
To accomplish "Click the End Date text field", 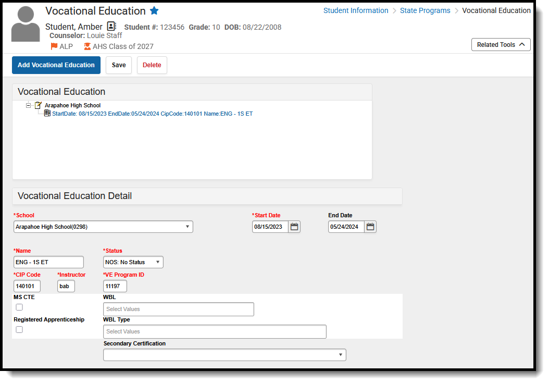I will click(x=346, y=227).
